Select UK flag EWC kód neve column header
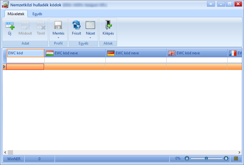The height and width of the screenshot is (165, 244). pyautogui.click(x=197, y=53)
